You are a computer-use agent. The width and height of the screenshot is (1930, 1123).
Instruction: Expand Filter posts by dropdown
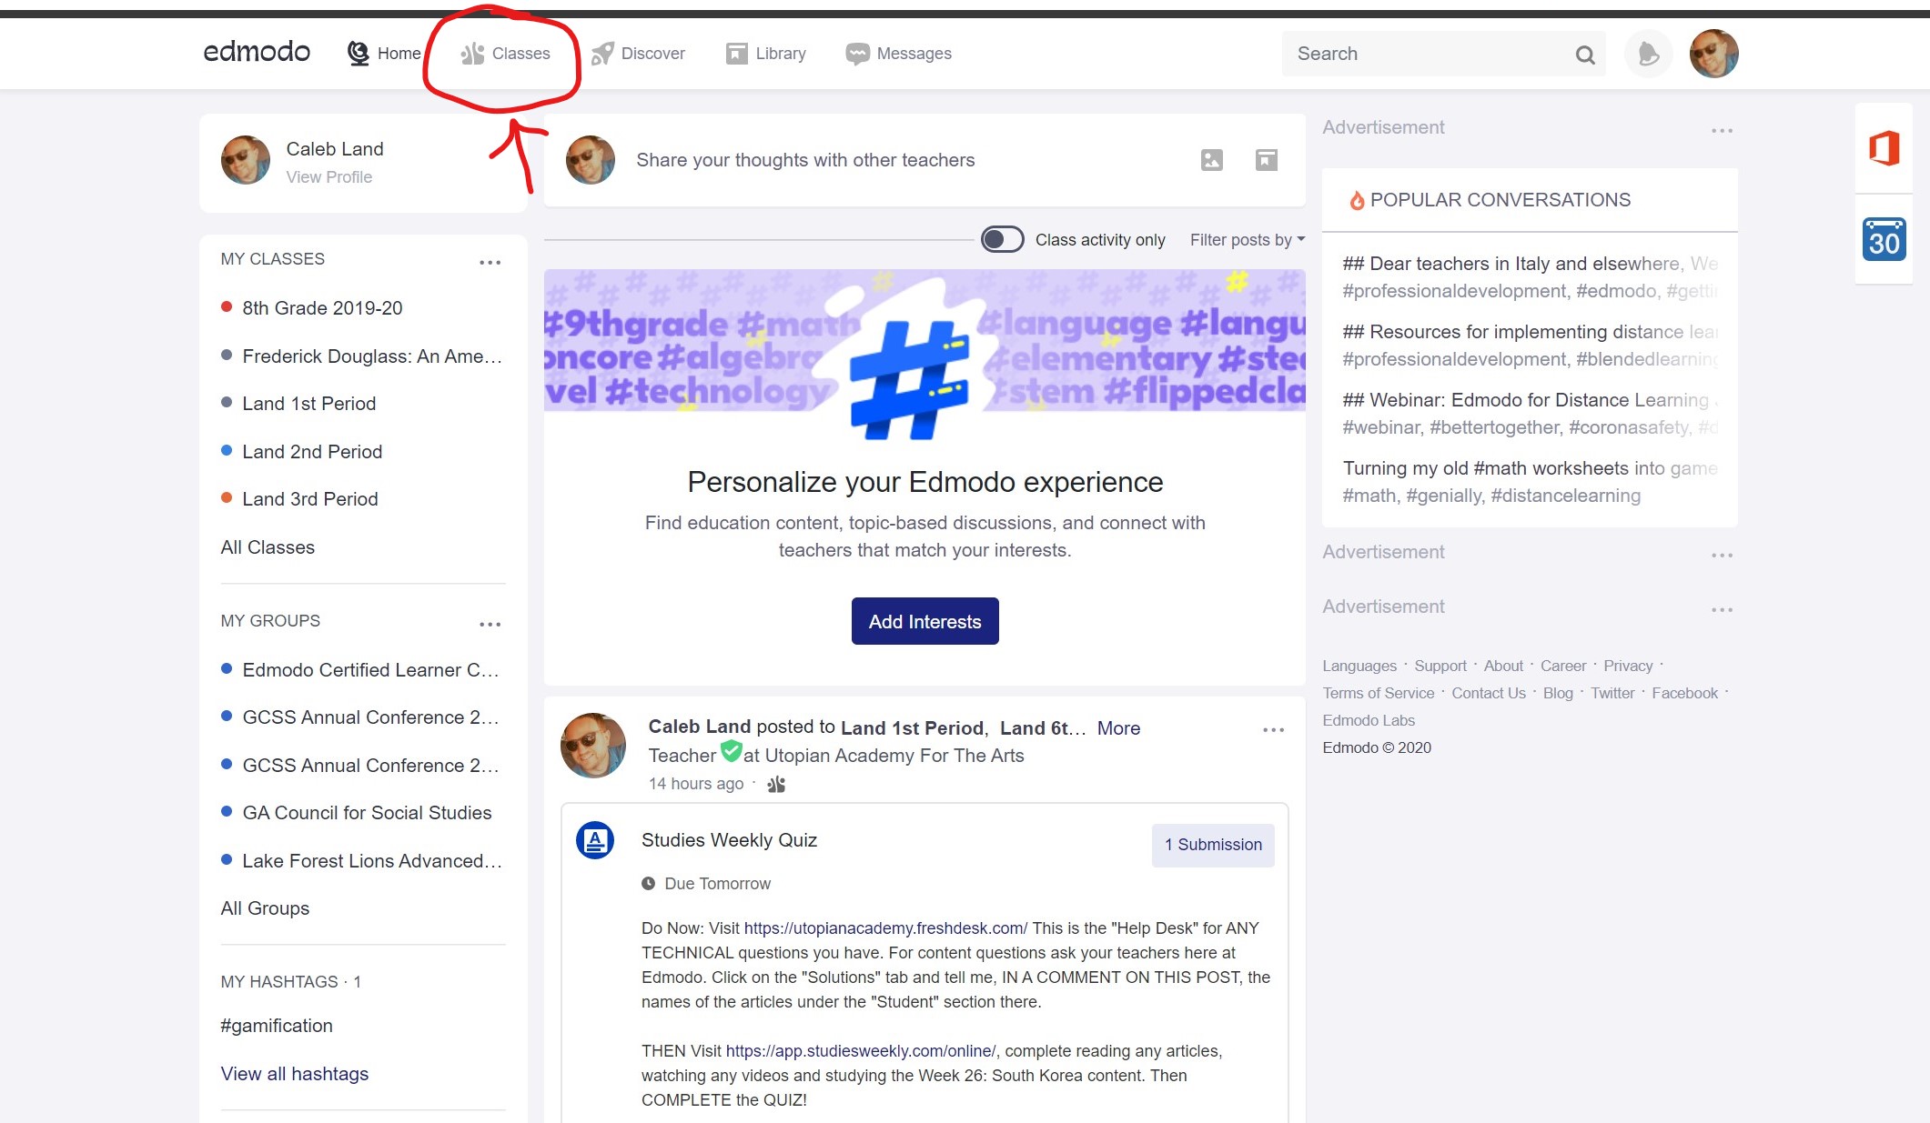(x=1247, y=240)
